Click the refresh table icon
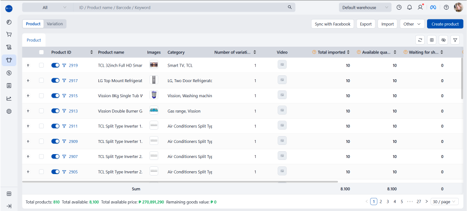This screenshot has width=467, height=211. pyautogui.click(x=420, y=40)
